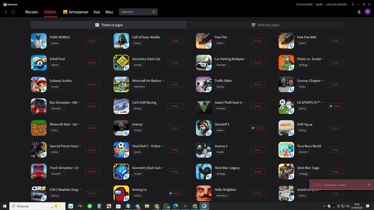
Task: Select the Bibliot. tab
Action: 50,12
